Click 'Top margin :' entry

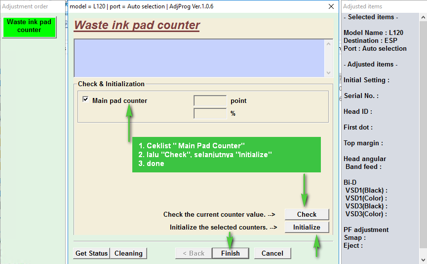(x=363, y=143)
